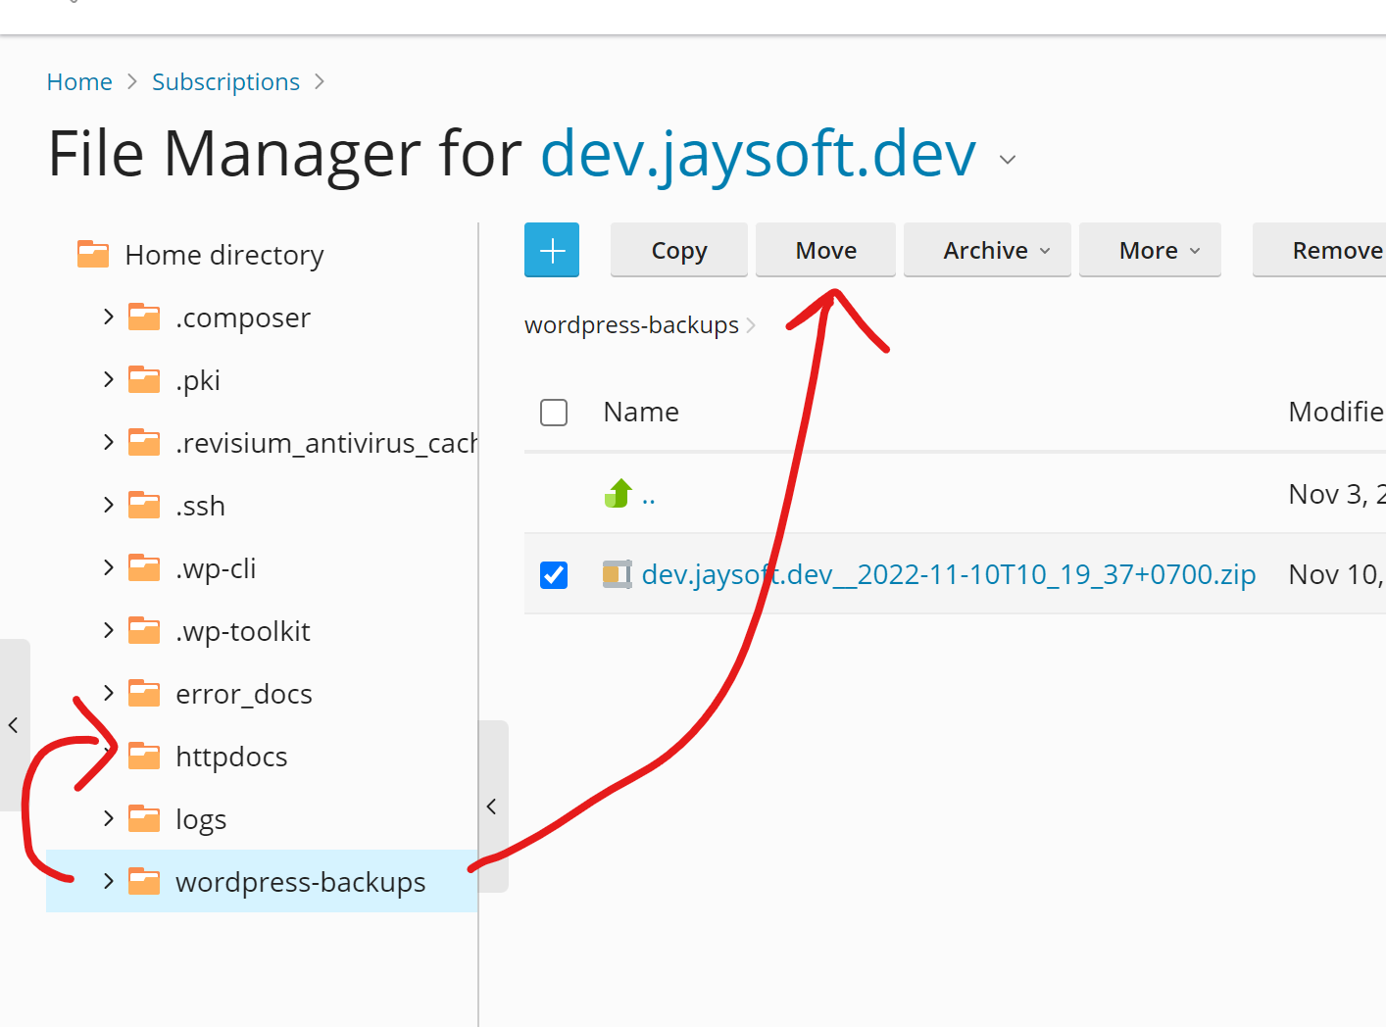Click the zip archive file icon

pos(617,574)
